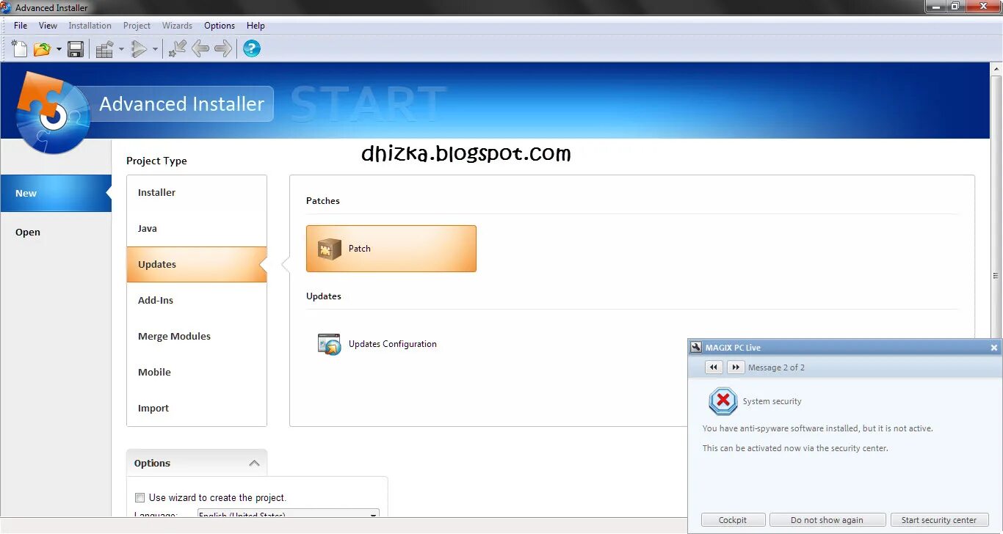Image resolution: width=1003 pixels, height=534 pixels.
Task: Click the Message 2 of 2 text
Action: coord(776,367)
